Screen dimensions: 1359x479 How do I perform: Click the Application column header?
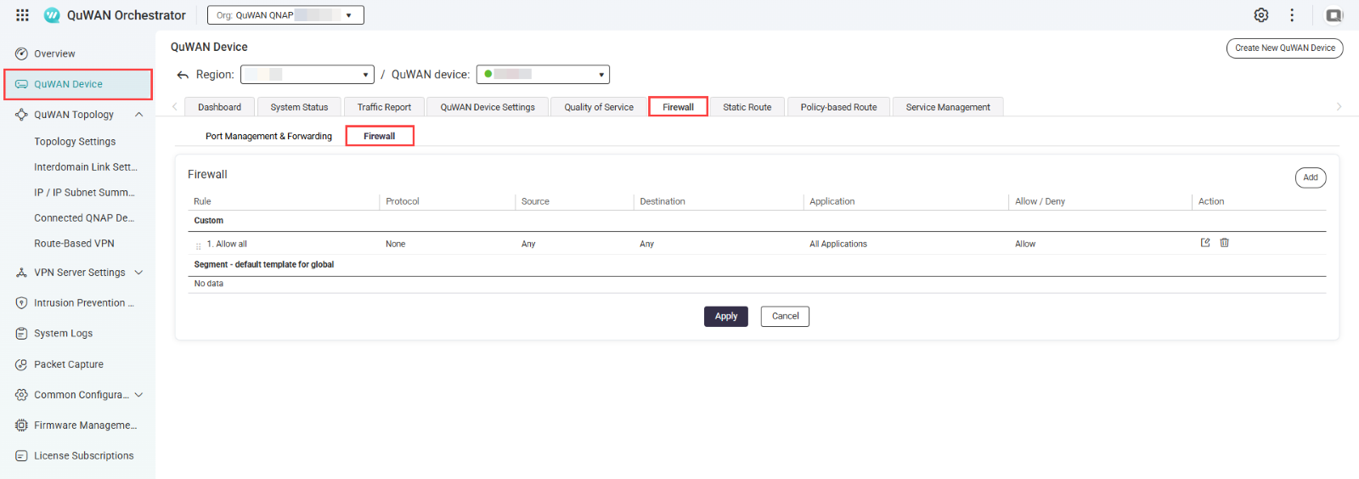click(x=832, y=201)
